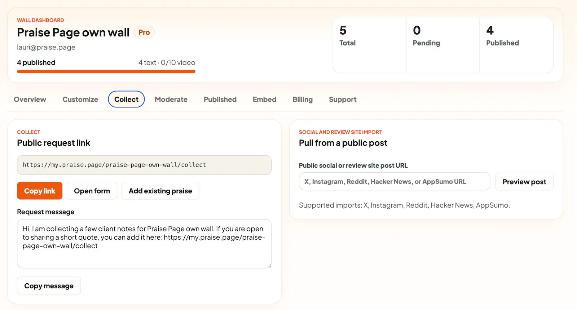Viewport: 577px width, 310px height.
Task: Click the Copy message button
Action: (x=49, y=286)
